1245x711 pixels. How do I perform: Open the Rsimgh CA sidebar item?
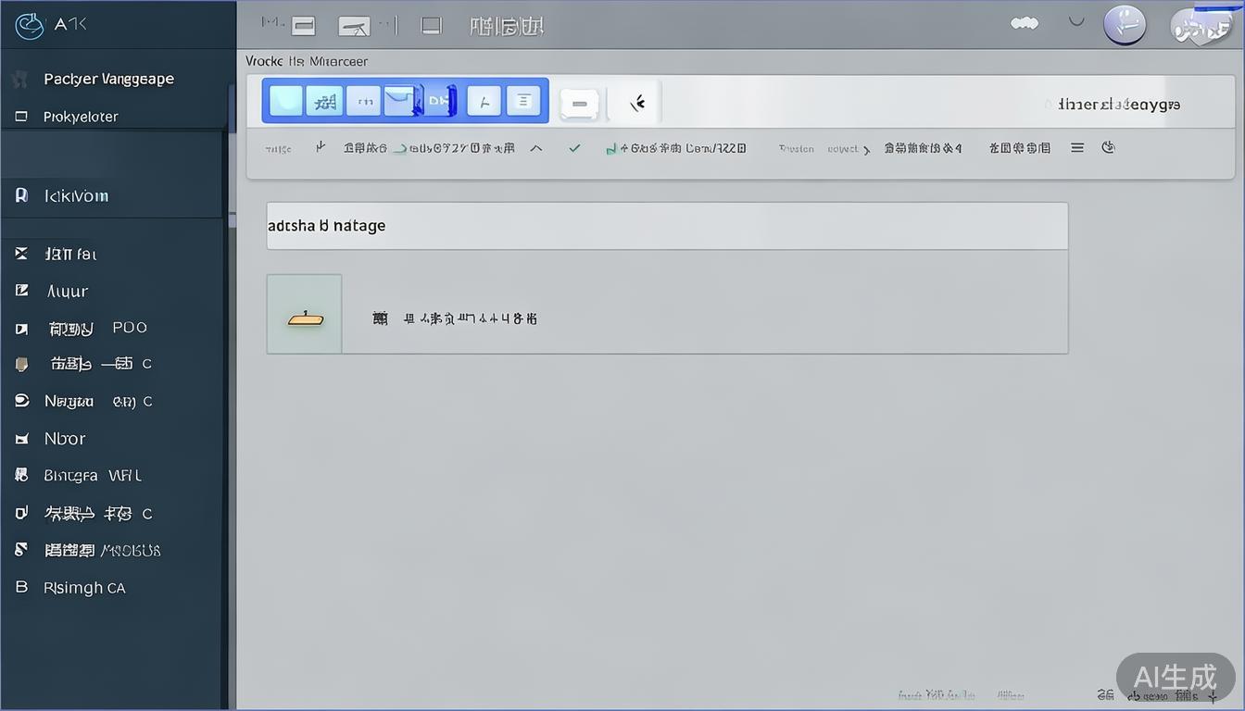click(x=83, y=588)
